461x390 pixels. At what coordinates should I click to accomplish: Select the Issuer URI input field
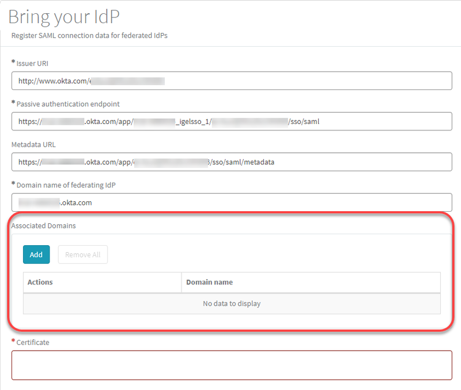point(231,81)
